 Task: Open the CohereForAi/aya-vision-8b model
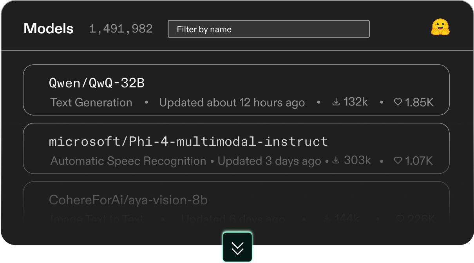point(128,200)
